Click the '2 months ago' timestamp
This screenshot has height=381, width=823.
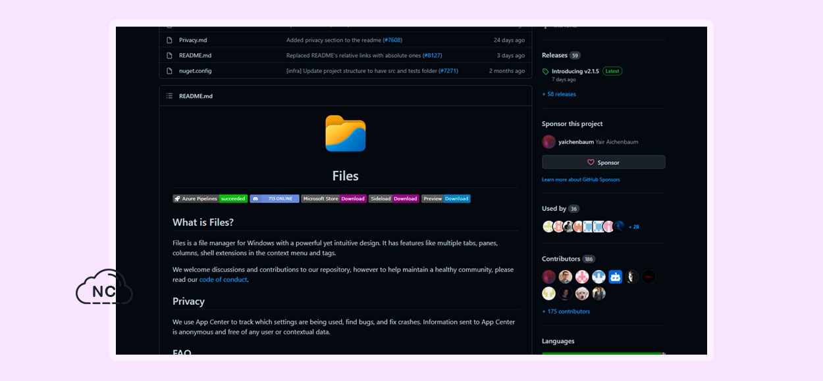click(x=507, y=71)
